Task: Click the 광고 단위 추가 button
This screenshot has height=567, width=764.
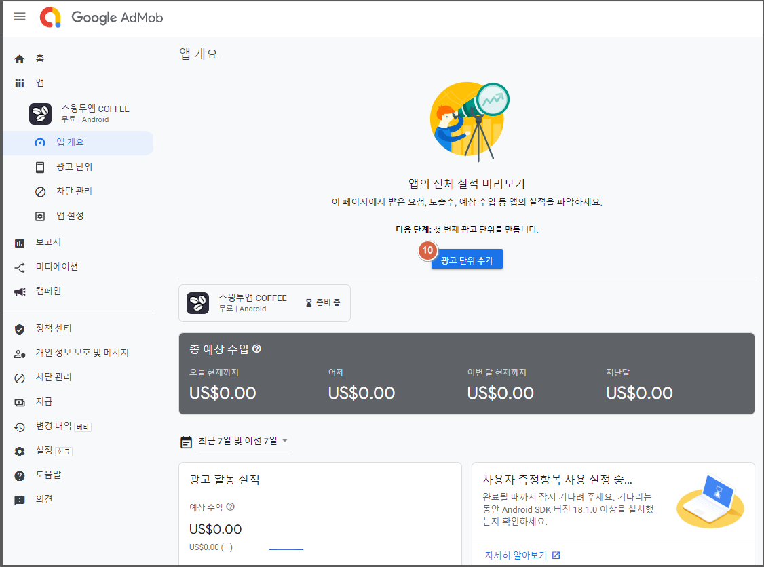Action: (x=467, y=260)
